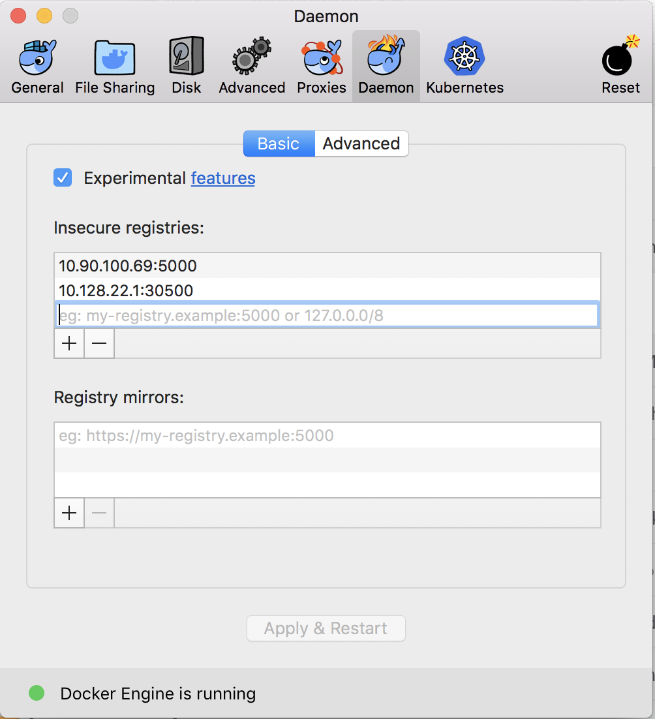The image size is (655, 719).
Task: Click the Apply & Restart button
Action: click(x=326, y=628)
